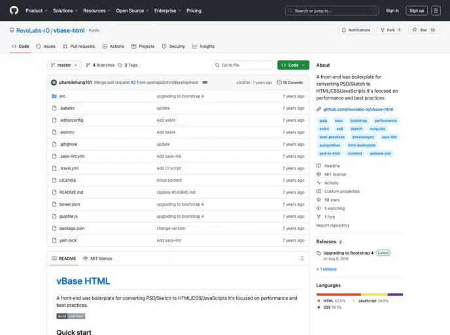Expand the Enterprise menu
The height and width of the screenshot is (335, 450).
tap(167, 10)
